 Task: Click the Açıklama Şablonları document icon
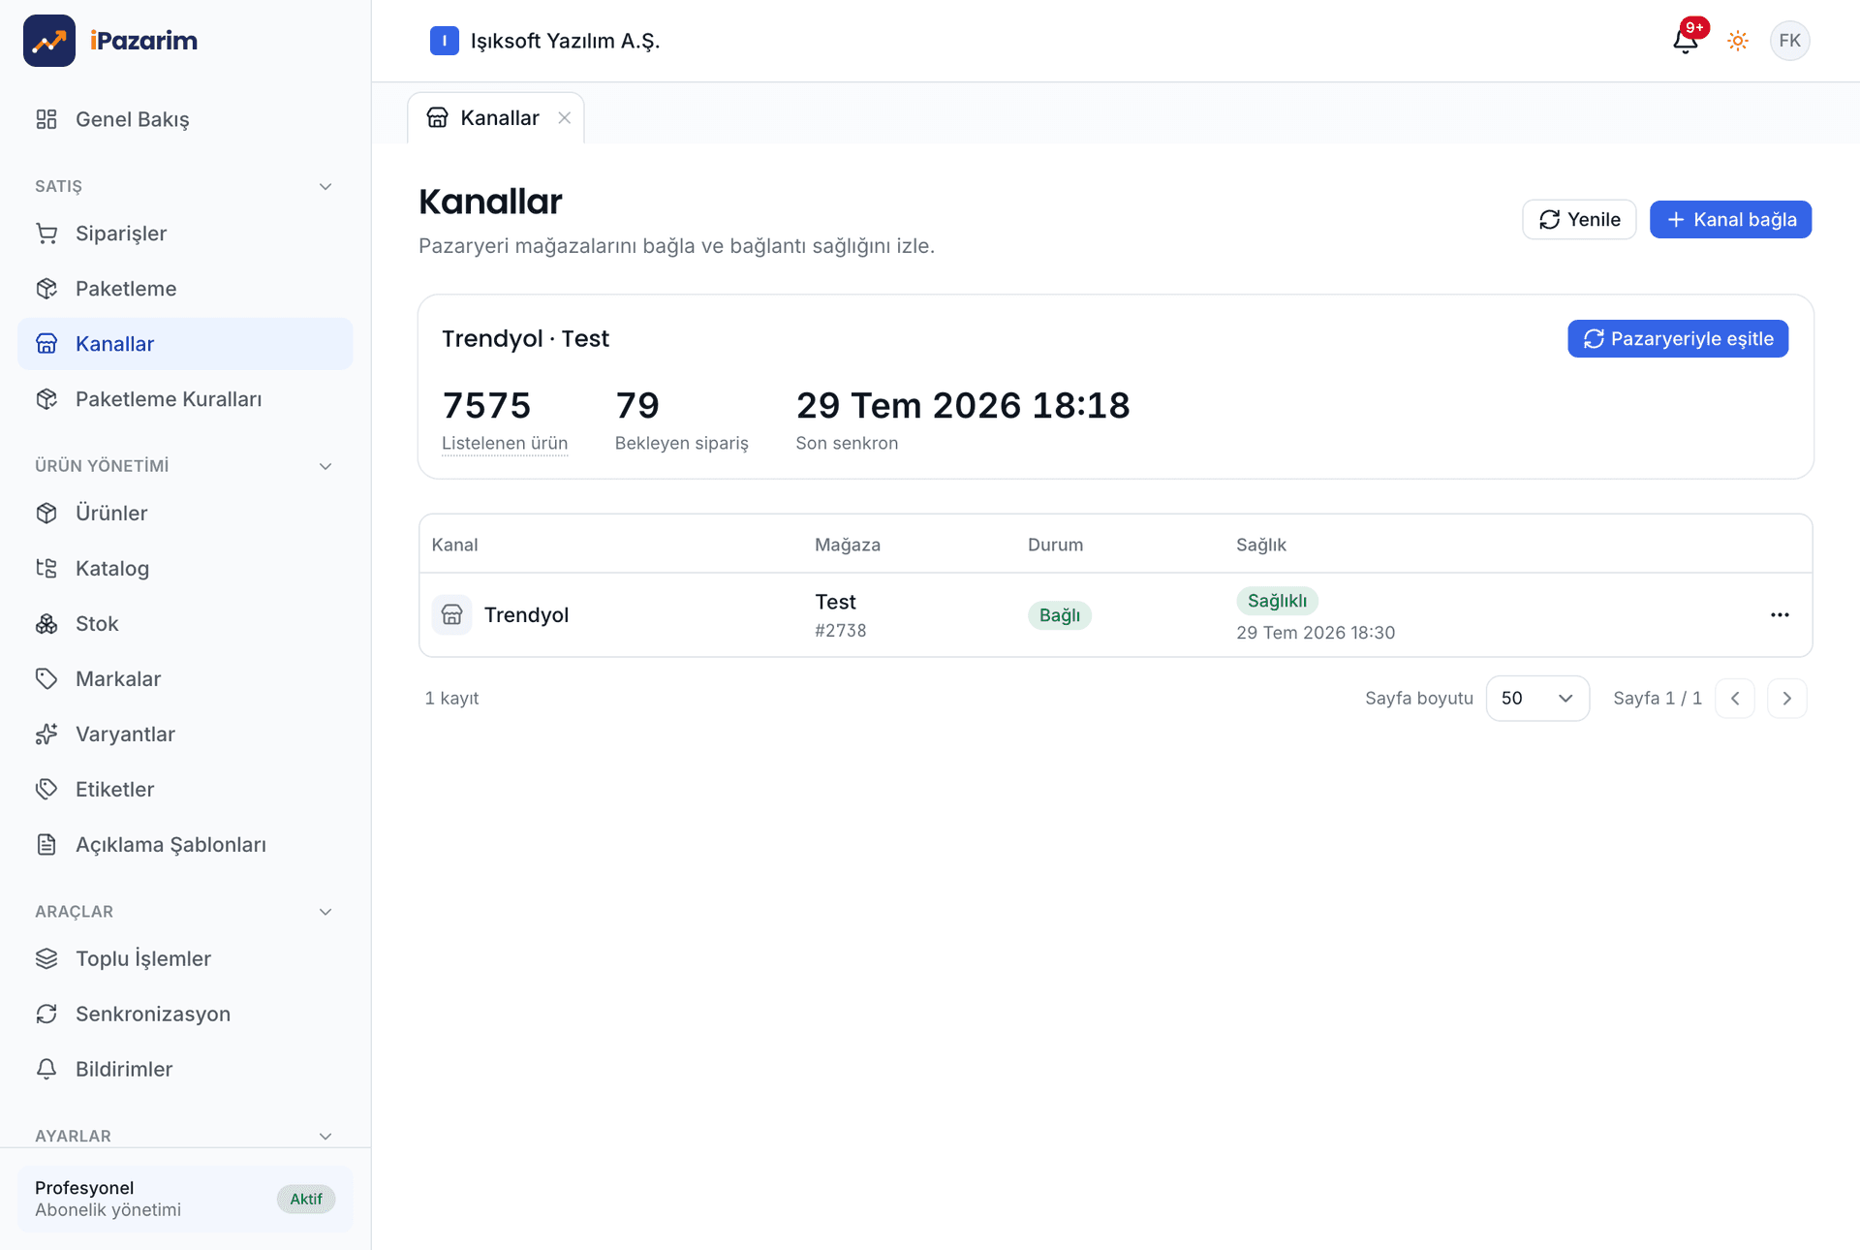(x=46, y=845)
